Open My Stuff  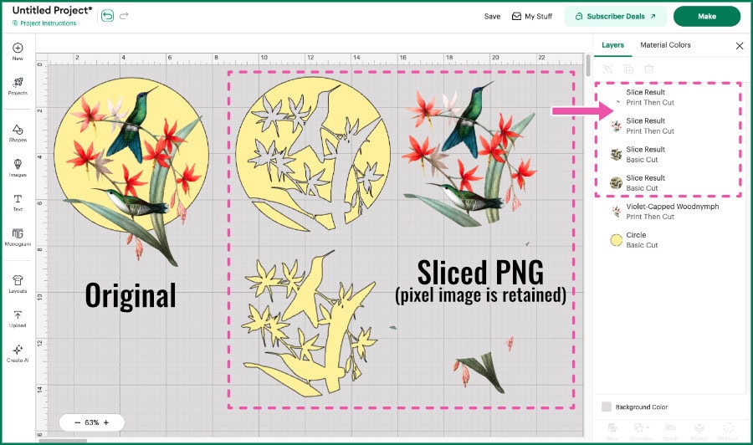coord(532,17)
